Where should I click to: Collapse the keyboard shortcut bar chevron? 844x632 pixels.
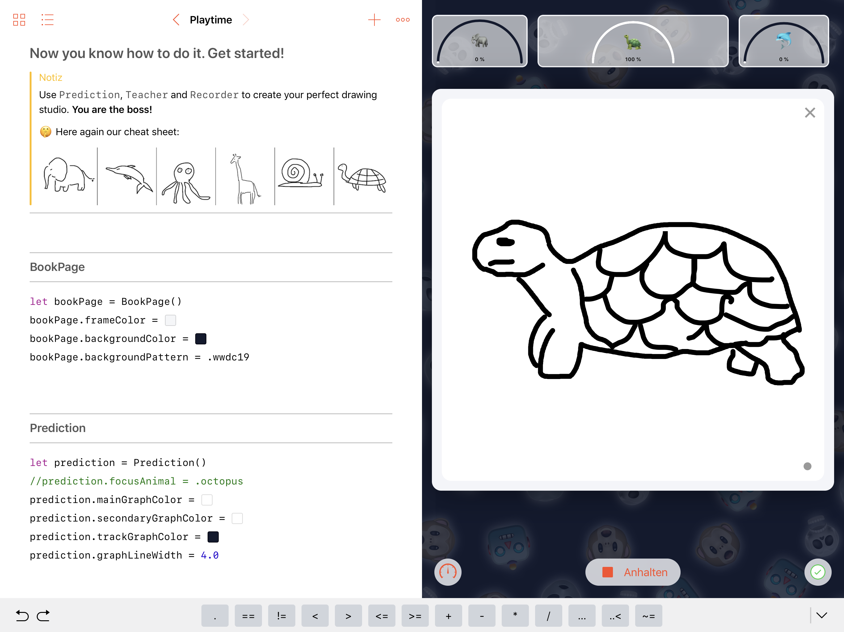[821, 615]
